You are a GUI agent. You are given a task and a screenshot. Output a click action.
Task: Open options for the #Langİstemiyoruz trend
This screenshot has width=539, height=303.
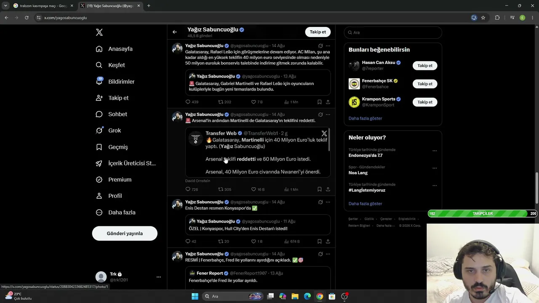click(435, 185)
